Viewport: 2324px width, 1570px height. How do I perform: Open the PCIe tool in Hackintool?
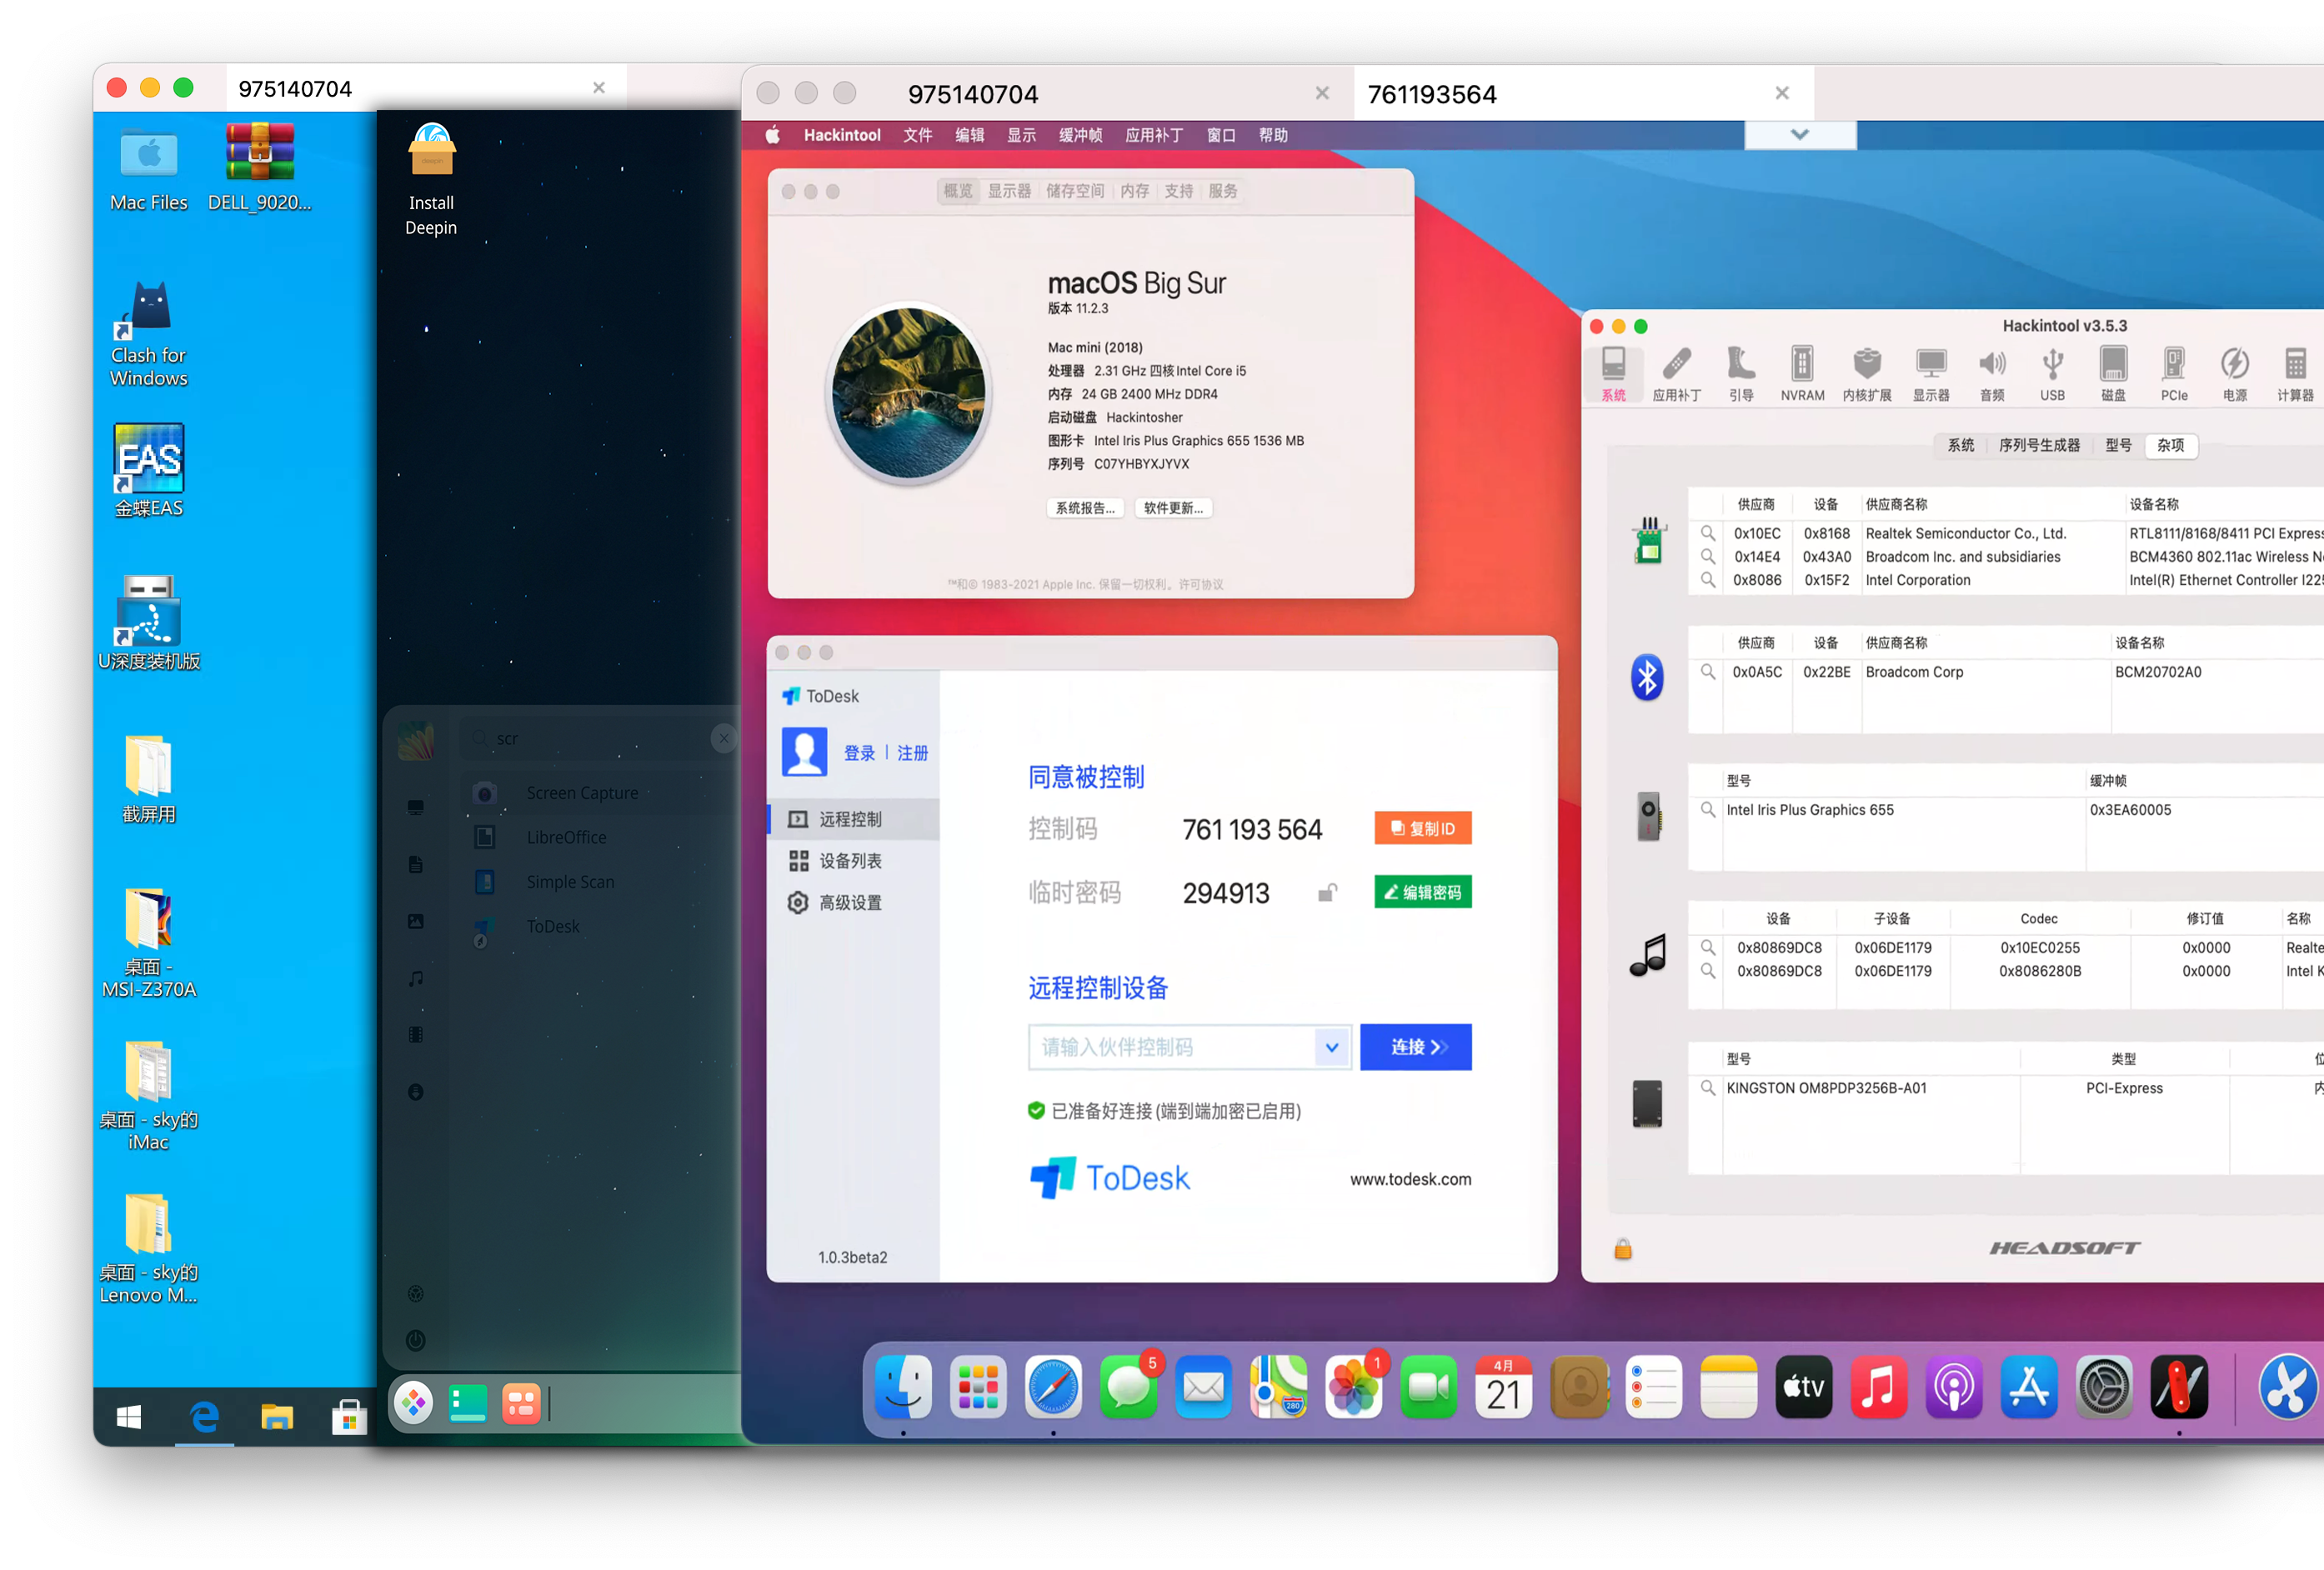click(x=2173, y=374)
